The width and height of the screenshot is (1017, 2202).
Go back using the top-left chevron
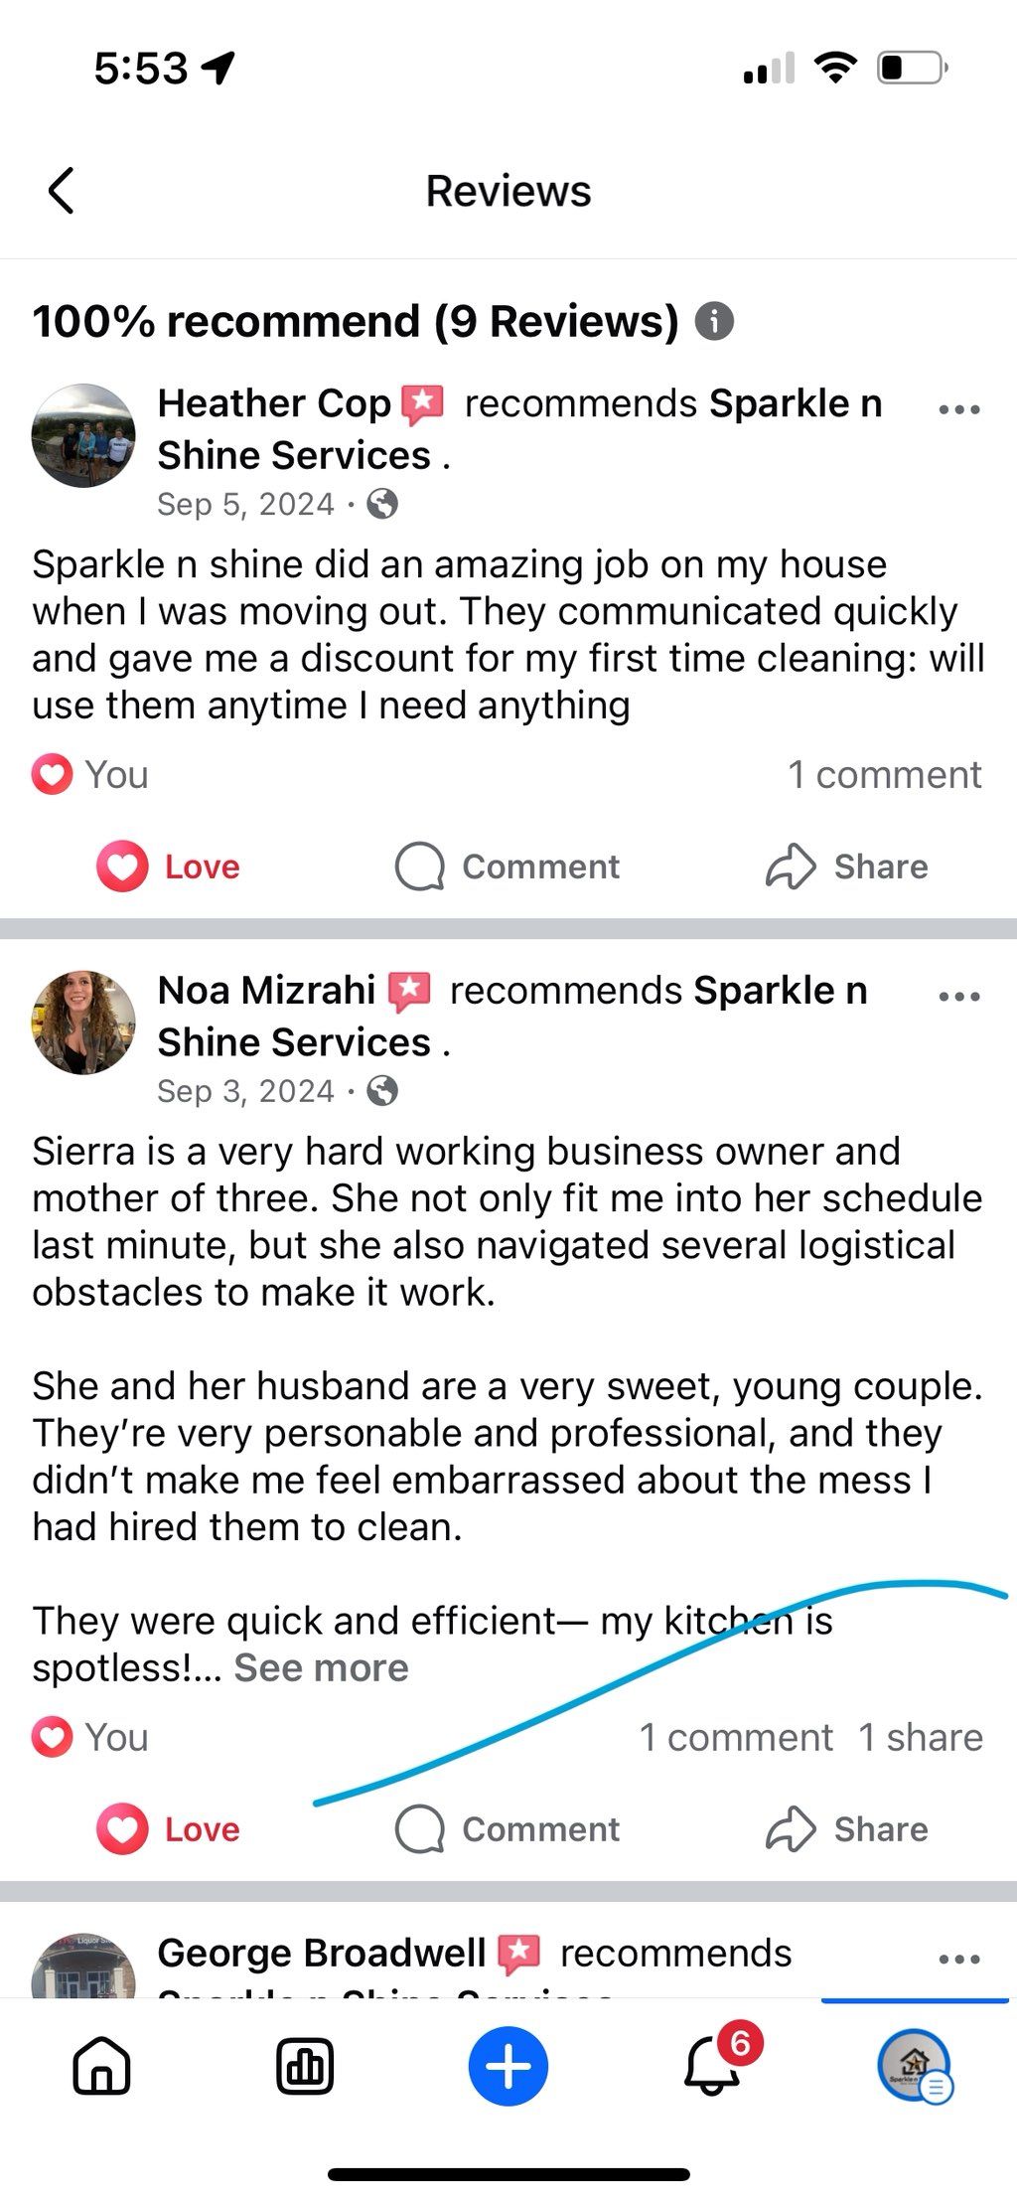[x=62, y=190]
